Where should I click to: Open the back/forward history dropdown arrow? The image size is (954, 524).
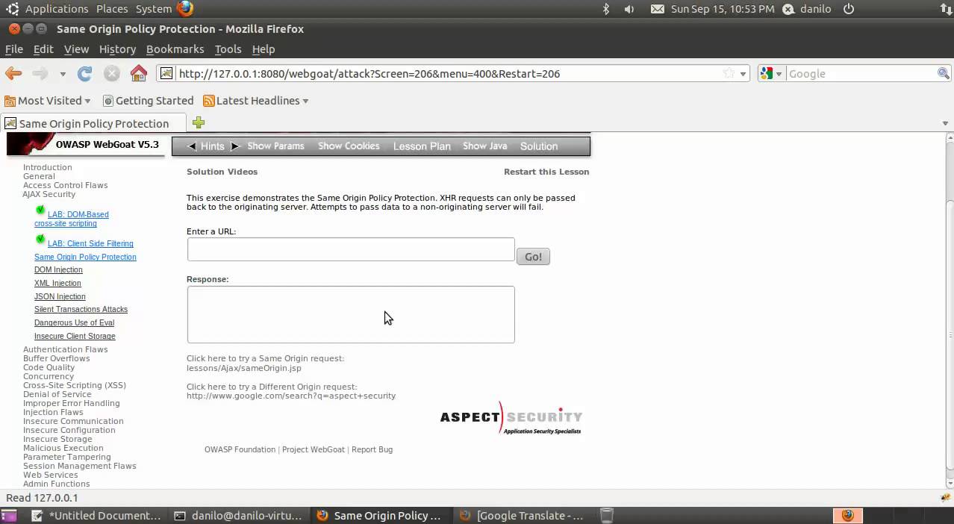pyautogui.click(x=63, y=74)
